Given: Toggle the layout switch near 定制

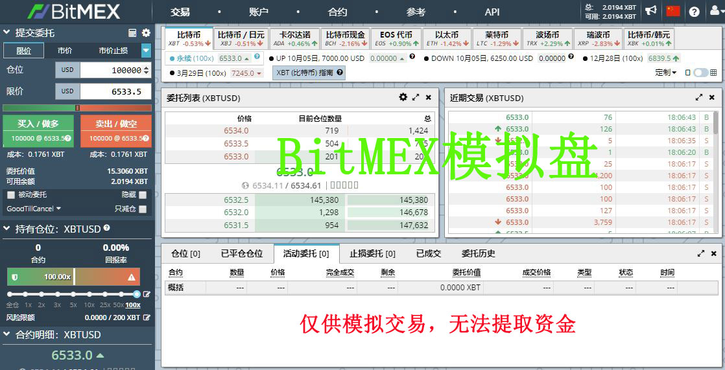Looking at the screenshot, I should click(x=700, y=73).
